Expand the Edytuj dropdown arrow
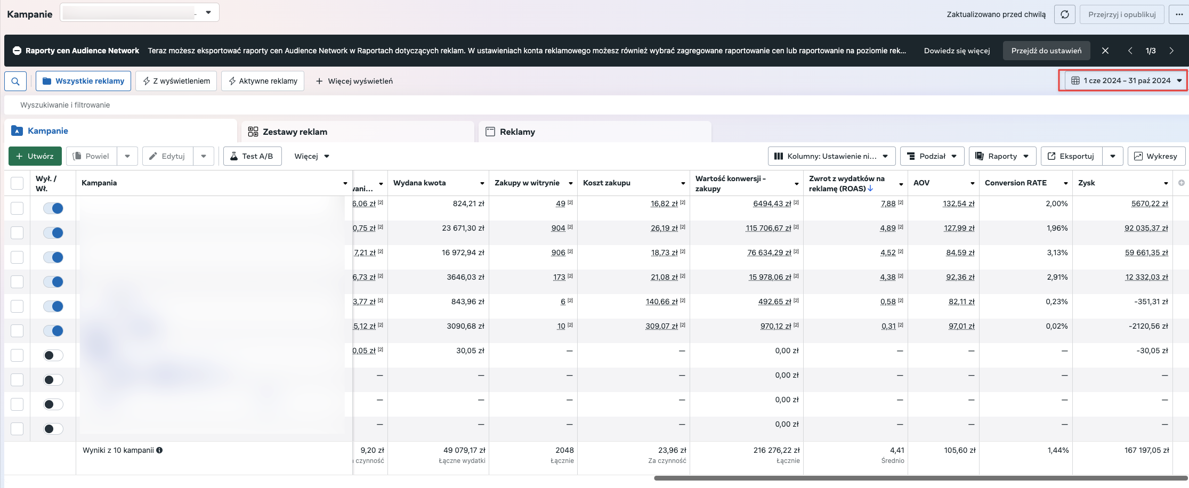The height and width of the screenshot is (488, 1189). point(204,156)
